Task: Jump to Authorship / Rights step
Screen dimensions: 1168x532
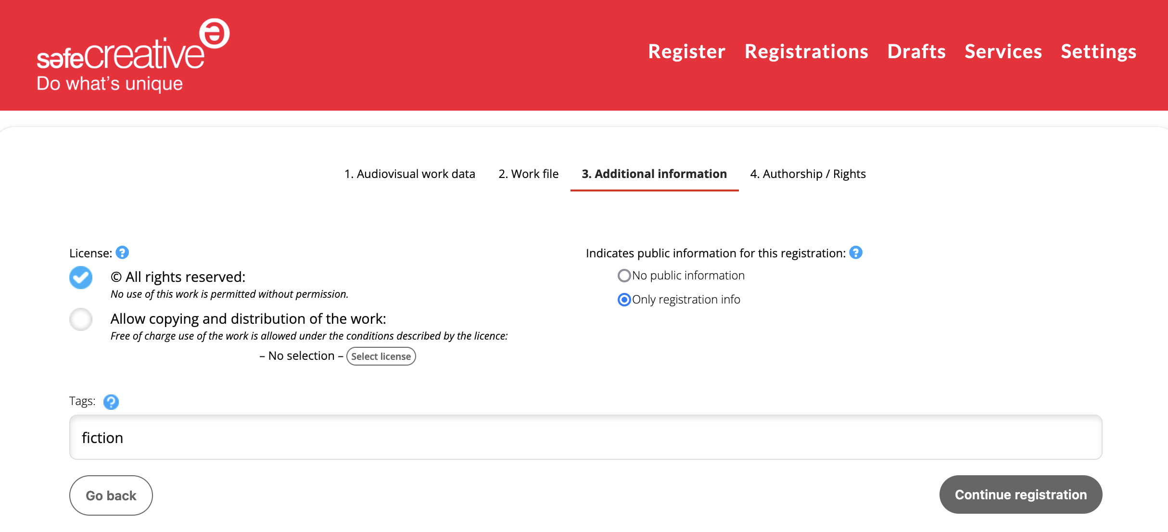Action: tap(808, 174)
